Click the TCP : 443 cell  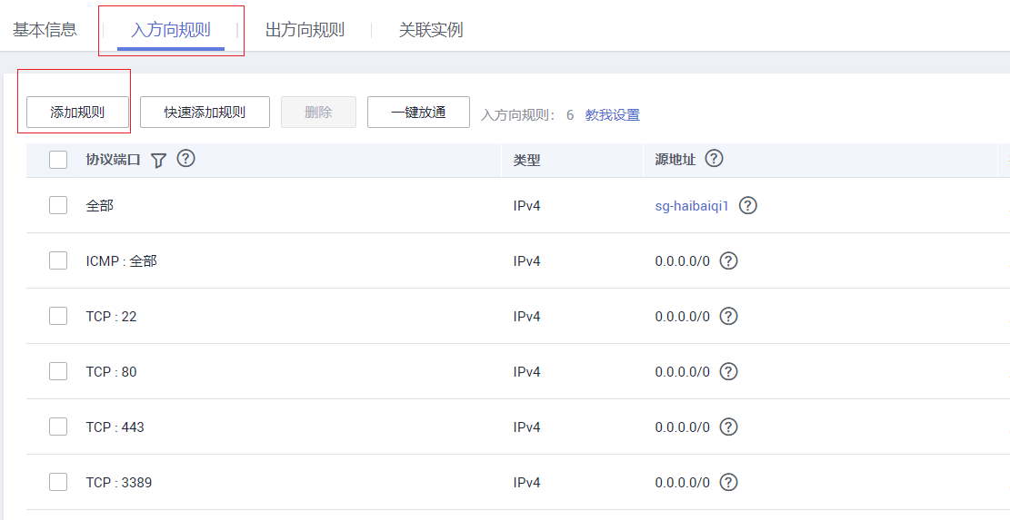tap(115, 427)
